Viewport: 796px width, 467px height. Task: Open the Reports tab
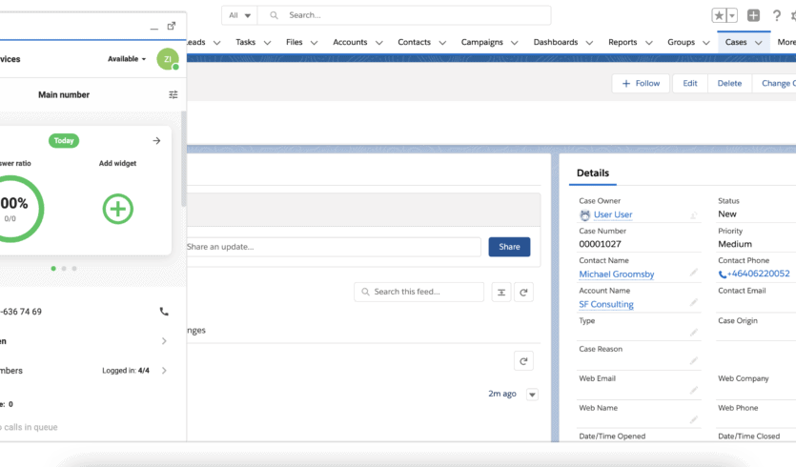(x=623, y=42)
